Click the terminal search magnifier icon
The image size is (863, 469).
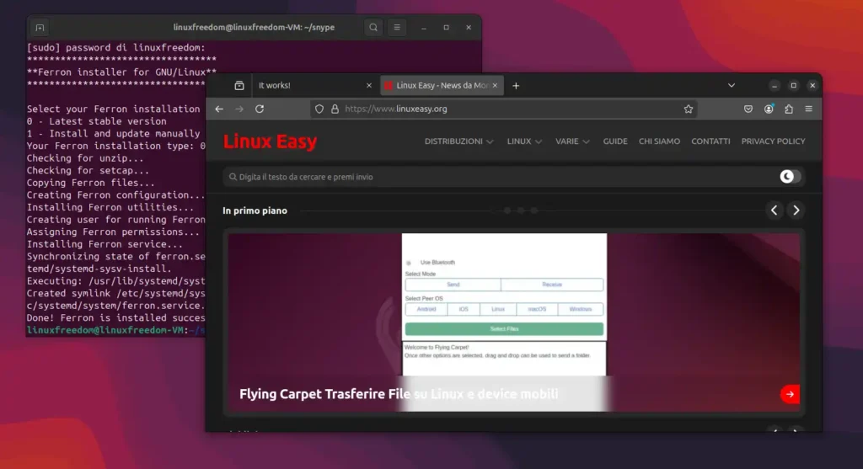coord(373,28)
